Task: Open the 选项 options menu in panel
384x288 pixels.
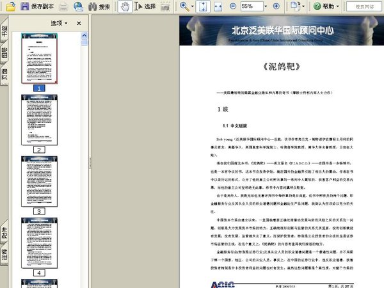Action: pos(59,23)
